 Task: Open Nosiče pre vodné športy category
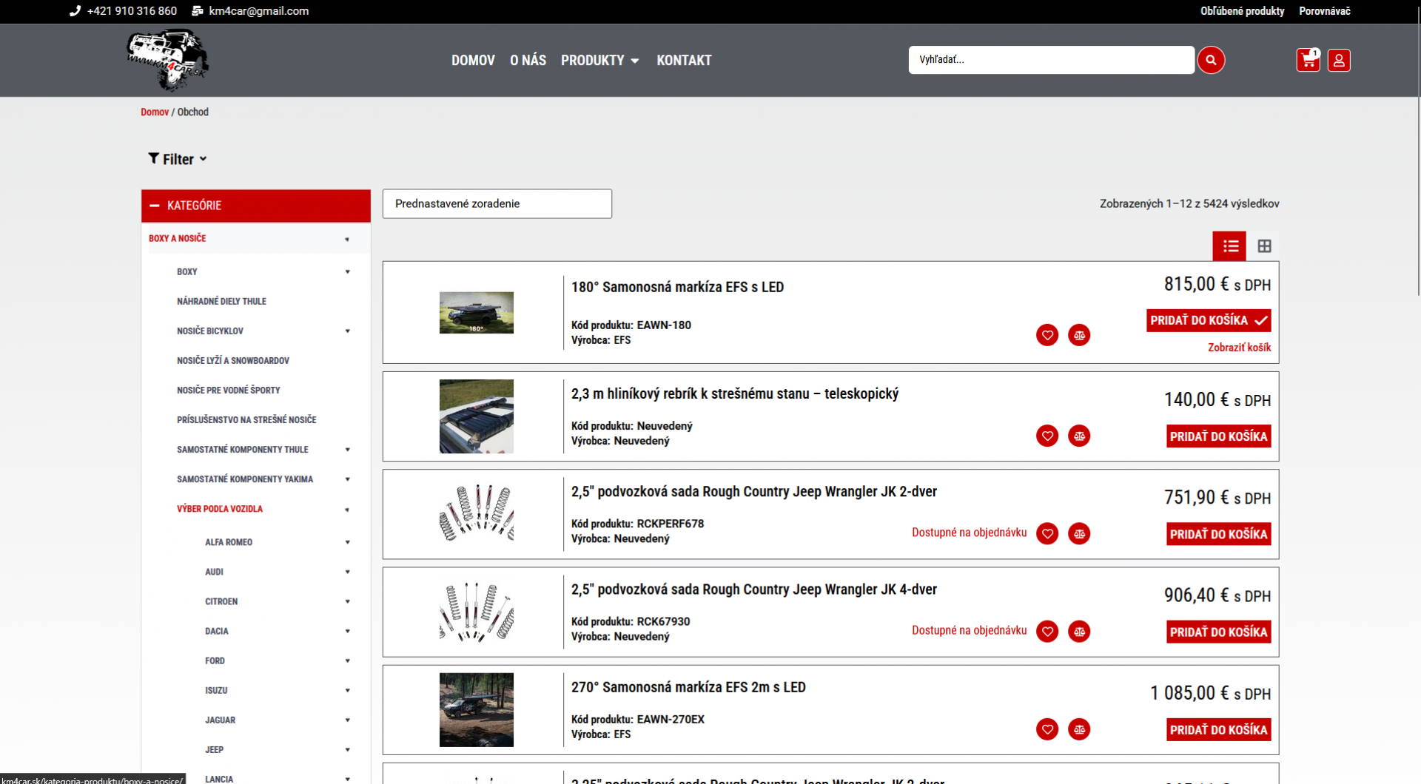(x=229, y=390)
